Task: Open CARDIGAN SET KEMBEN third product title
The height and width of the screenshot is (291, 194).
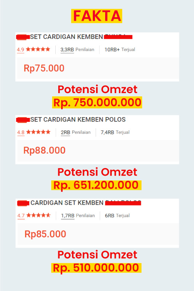Action: (x=67, y=203)
